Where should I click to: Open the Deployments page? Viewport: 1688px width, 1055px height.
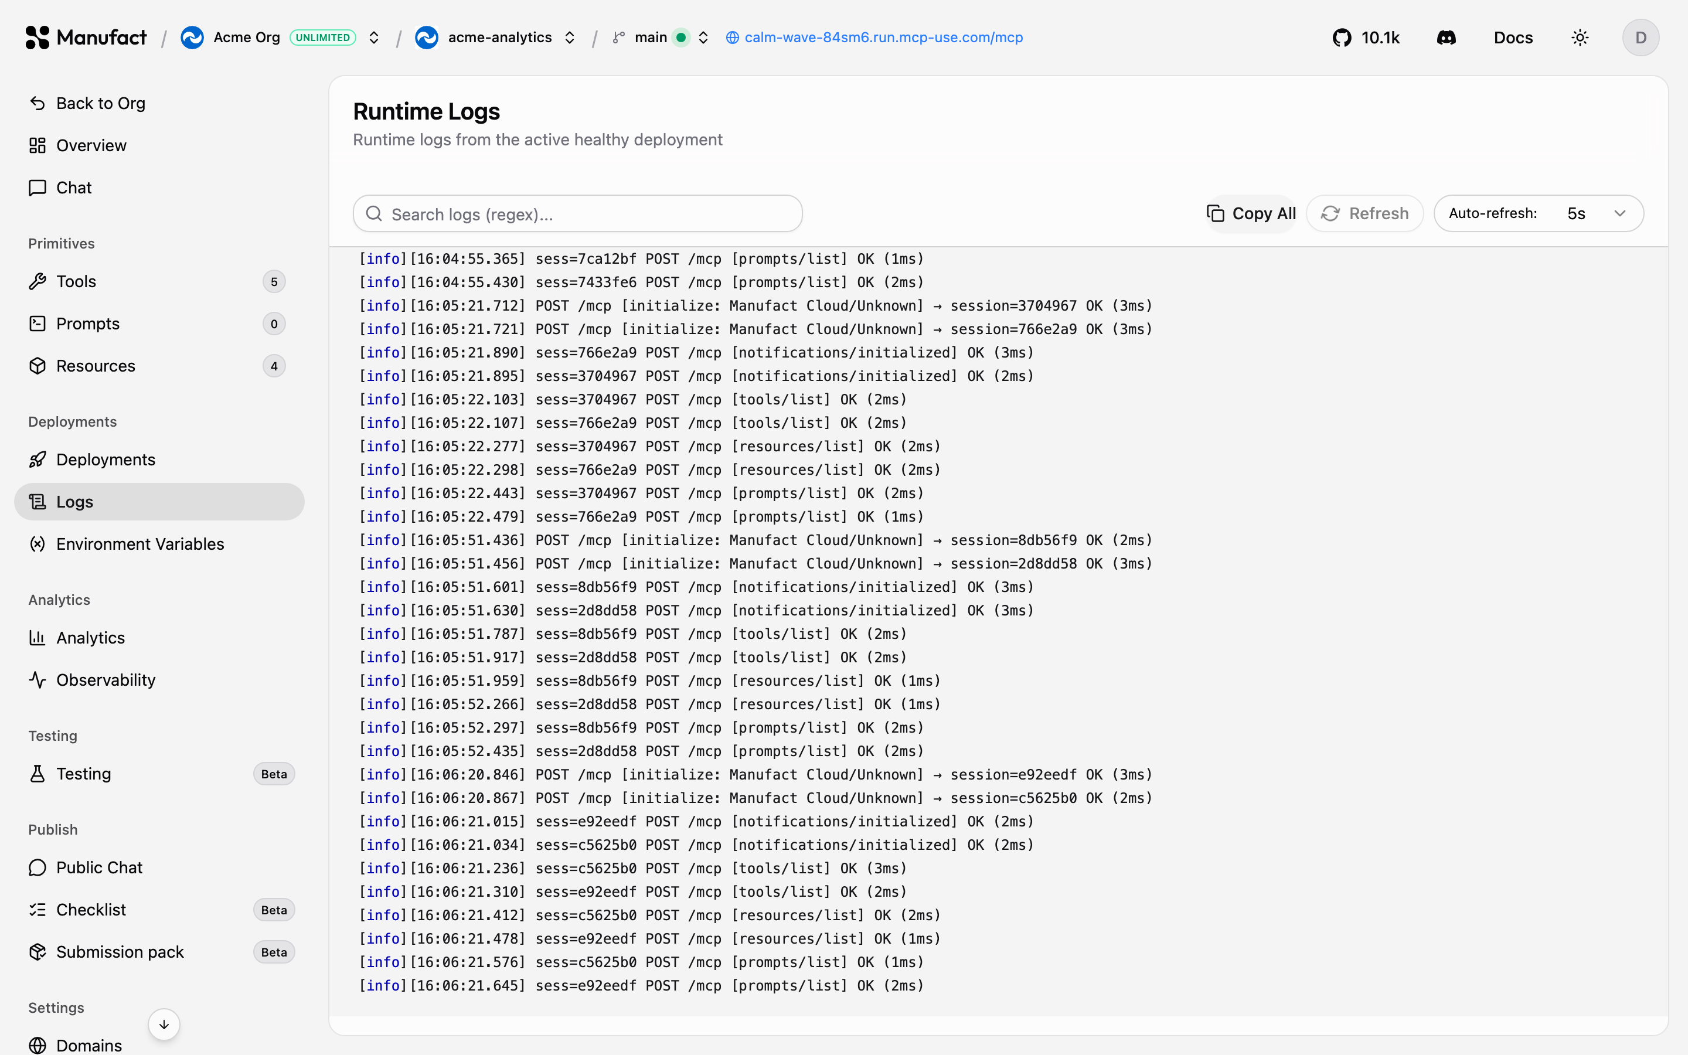pyautogui.click(x=159, y=460)
